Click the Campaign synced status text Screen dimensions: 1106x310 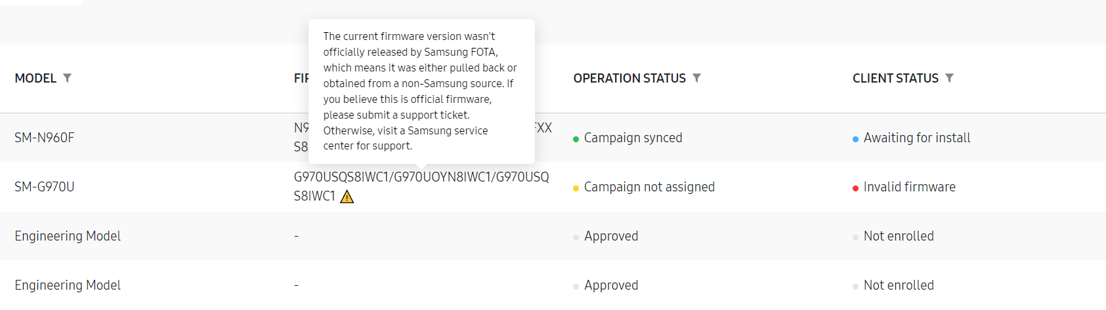[633, 138]
